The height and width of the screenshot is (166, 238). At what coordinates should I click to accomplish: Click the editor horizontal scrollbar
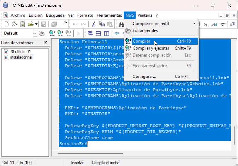(90, 154)
